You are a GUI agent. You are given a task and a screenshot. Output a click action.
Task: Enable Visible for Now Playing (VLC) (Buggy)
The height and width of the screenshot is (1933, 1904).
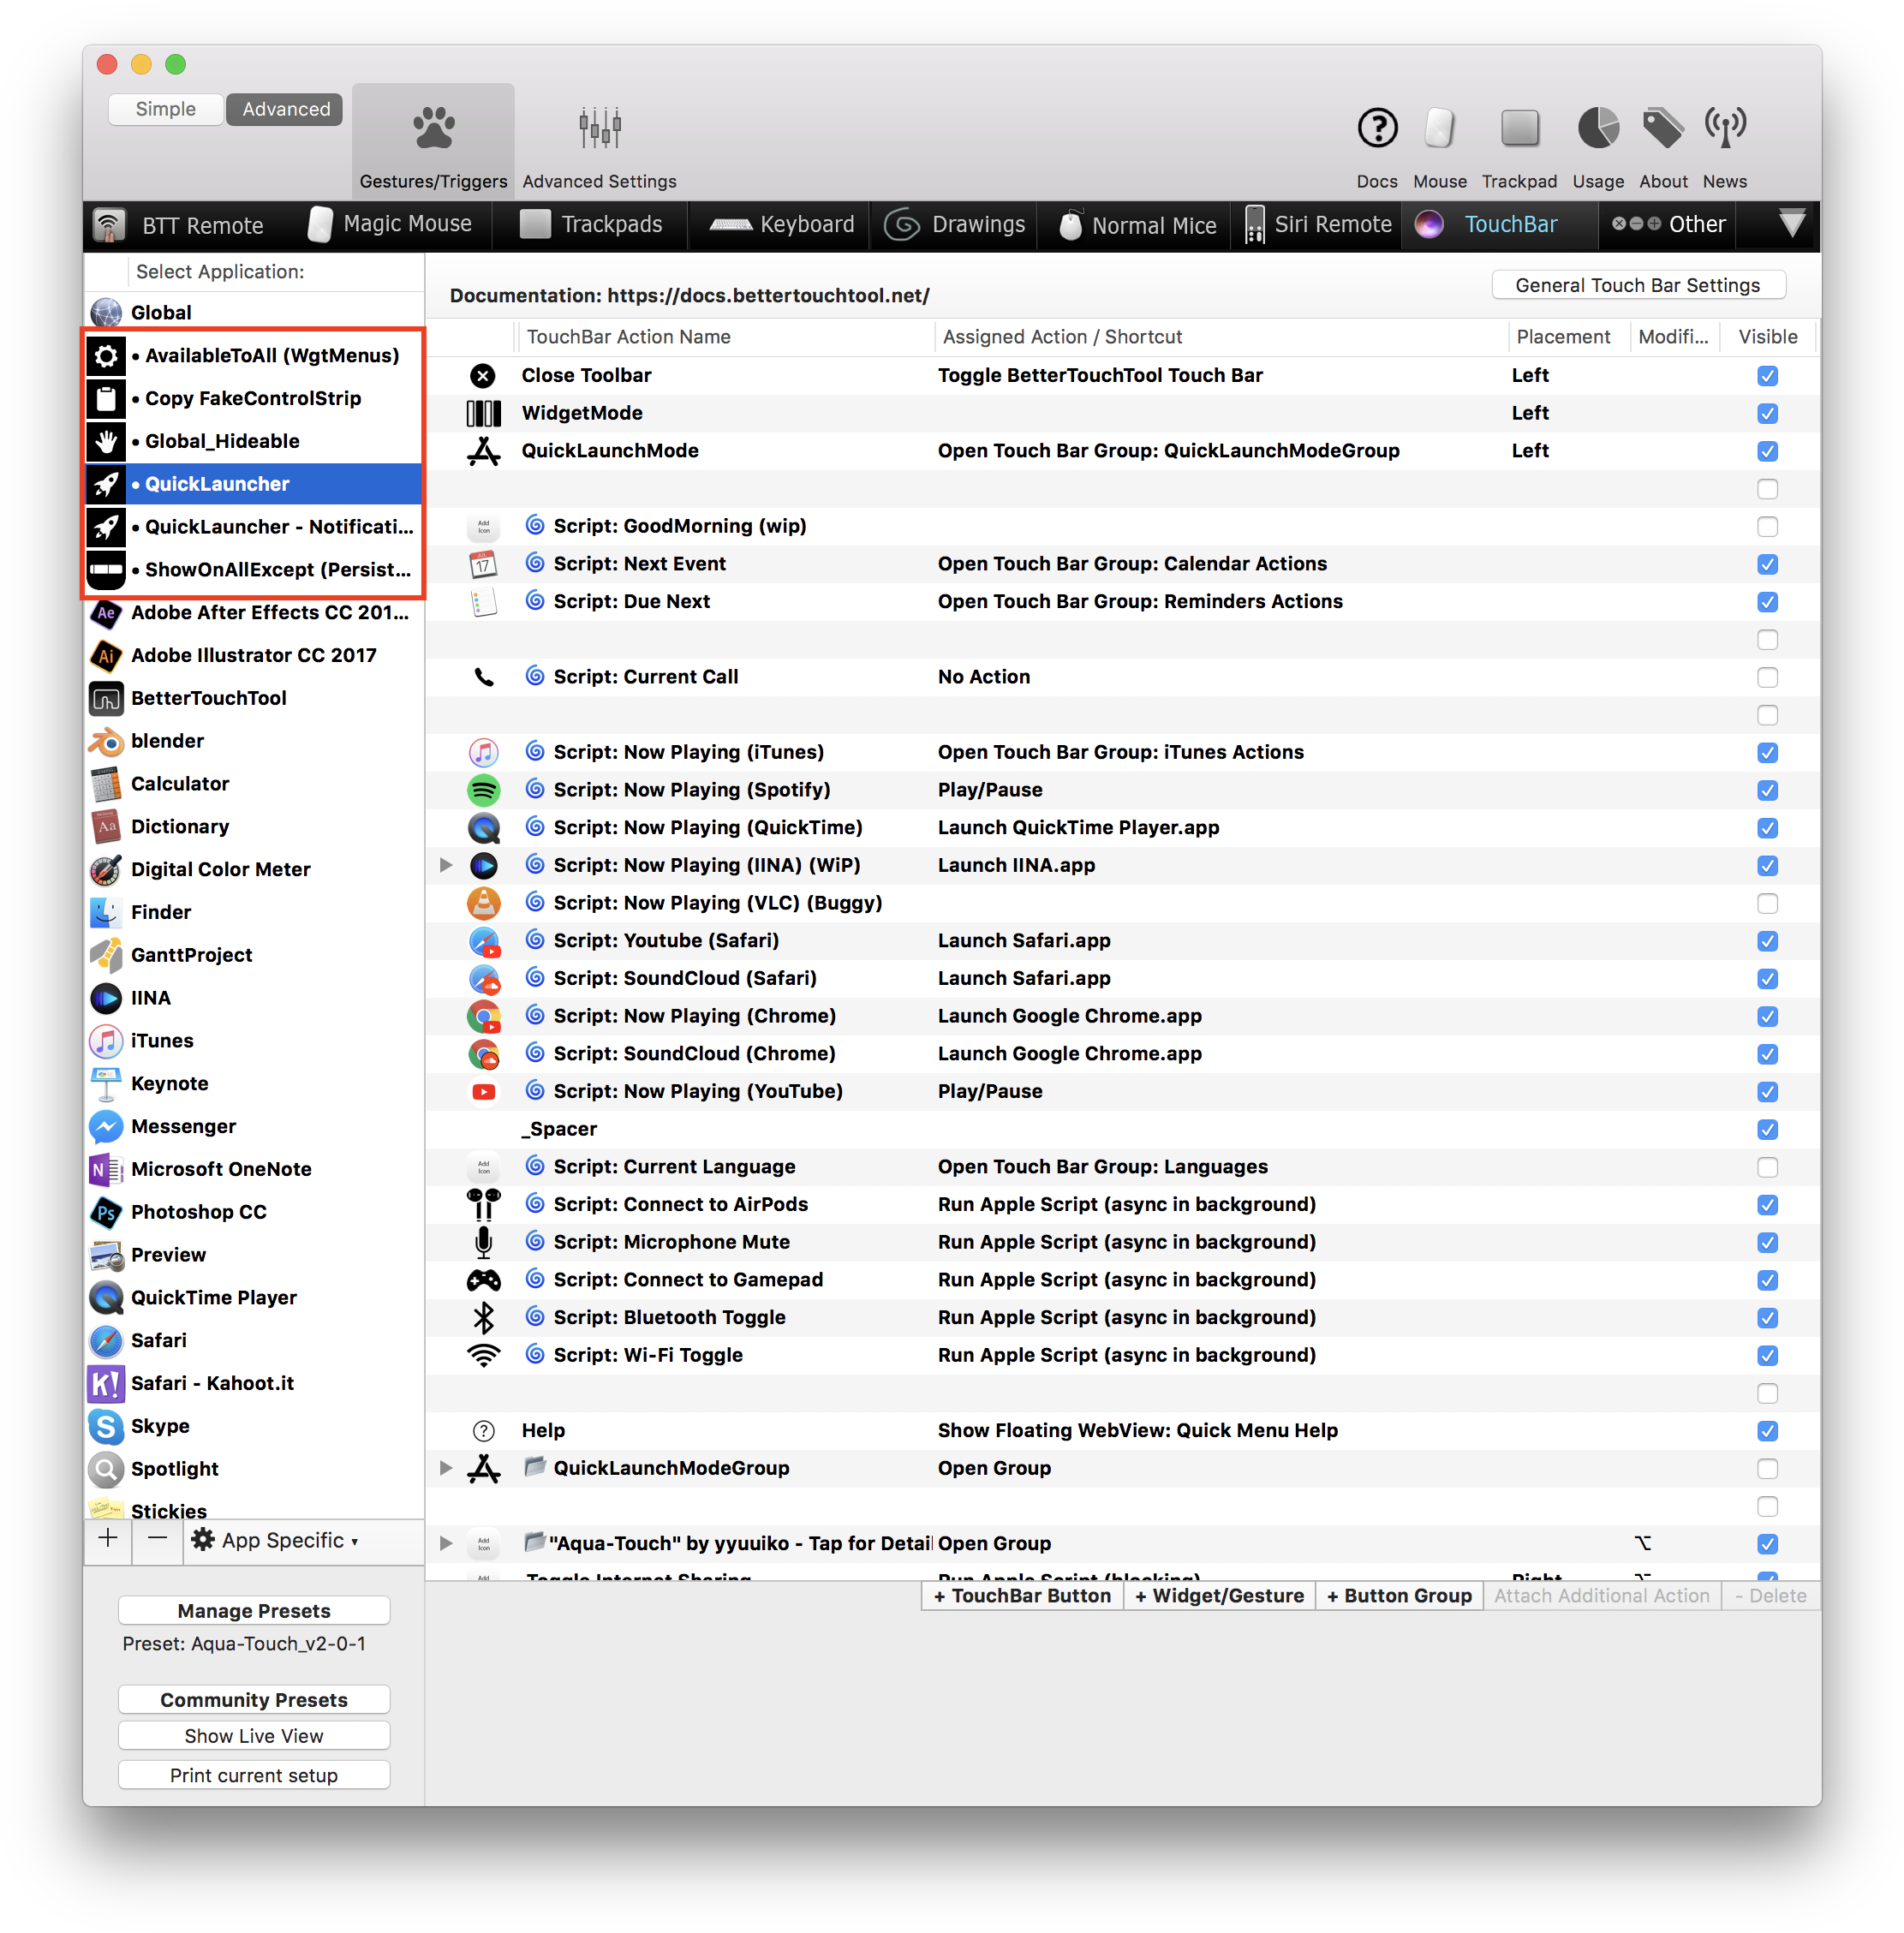(x=1767, y=903)
